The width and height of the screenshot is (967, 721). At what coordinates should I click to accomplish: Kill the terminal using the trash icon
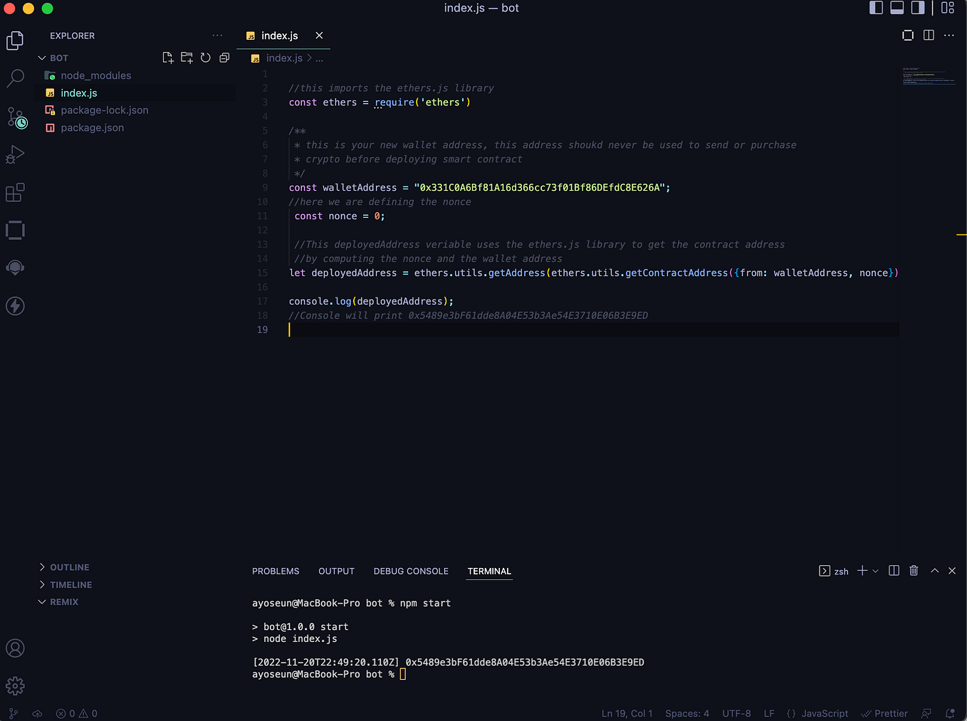point(914,570)
